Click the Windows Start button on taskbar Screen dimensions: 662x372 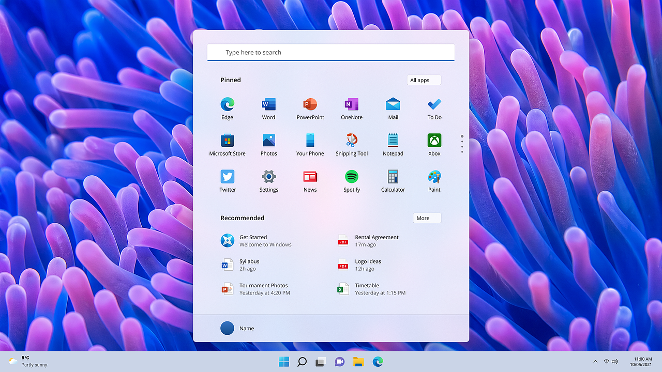point(284,362)
